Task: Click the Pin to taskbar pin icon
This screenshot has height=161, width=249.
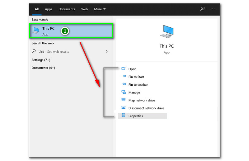Action: (123, 84)
